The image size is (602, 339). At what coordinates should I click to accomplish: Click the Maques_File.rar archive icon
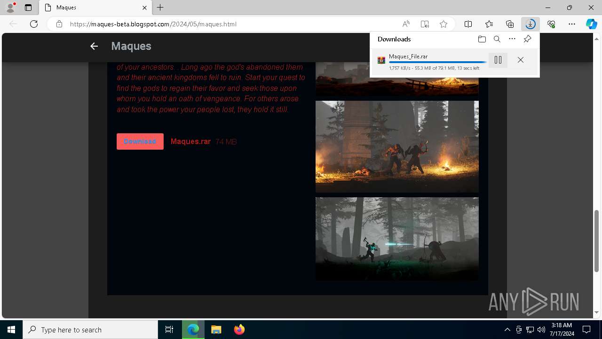tap(381, 60)
